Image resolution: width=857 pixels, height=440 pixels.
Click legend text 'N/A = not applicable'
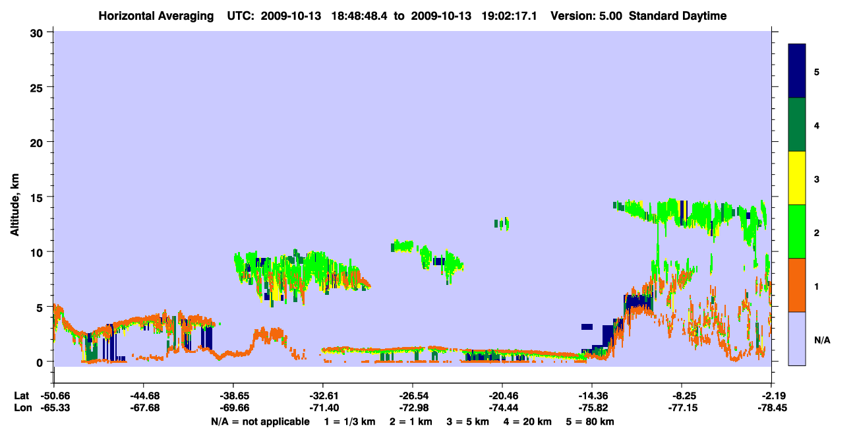260,422
